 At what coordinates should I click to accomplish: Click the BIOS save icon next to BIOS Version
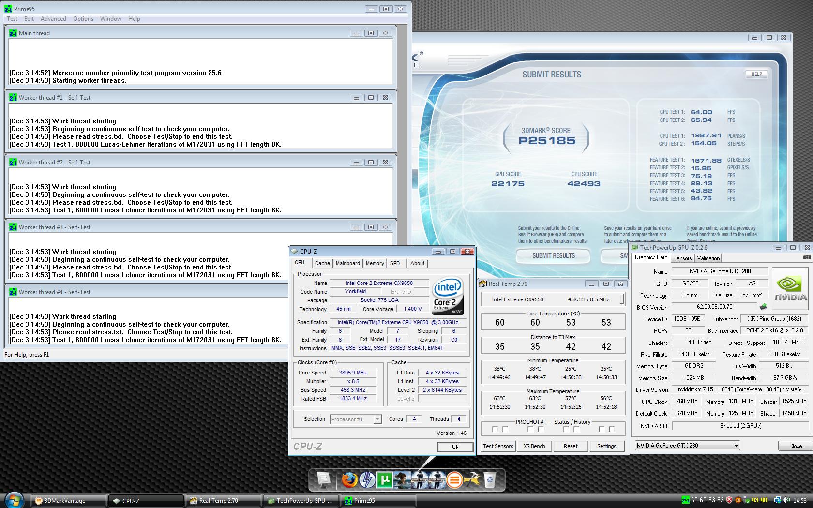(763, 307)
